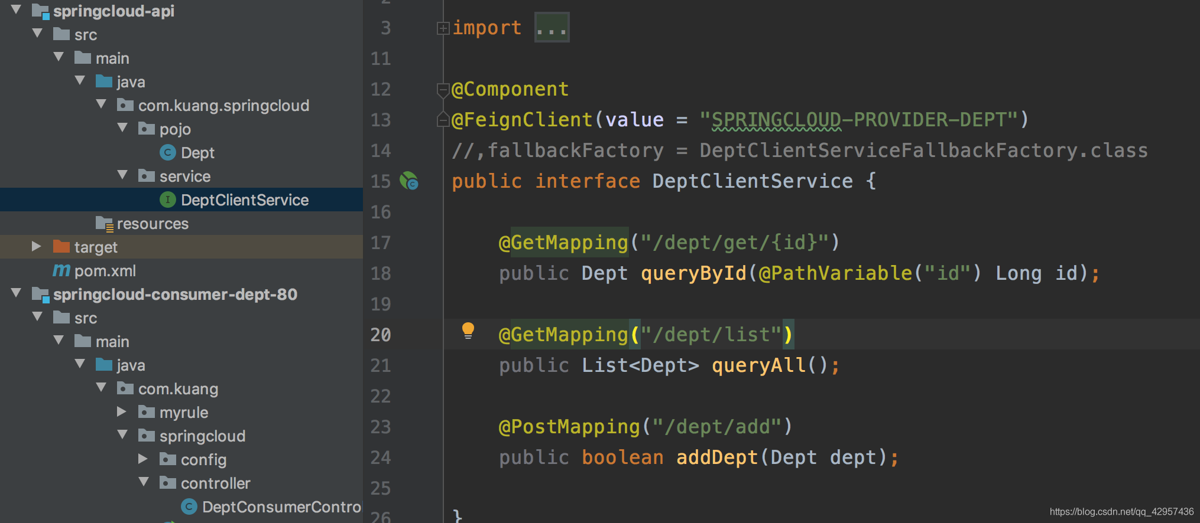Screen dimensions: 1200x523
Task: Click the orange target folder icon
Action: coord(61,246)
